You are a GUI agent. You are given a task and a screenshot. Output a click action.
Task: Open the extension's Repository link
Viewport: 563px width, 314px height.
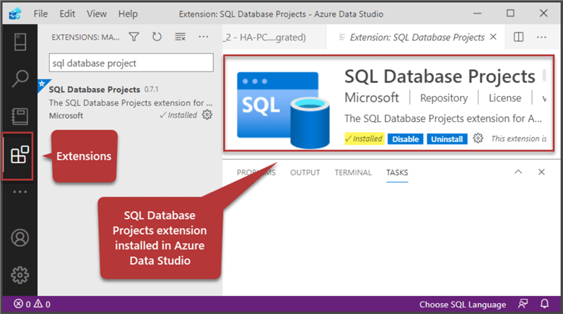click(444, 98)
